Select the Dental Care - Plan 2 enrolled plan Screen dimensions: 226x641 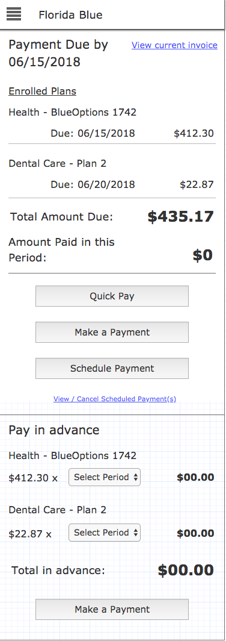click(x=58, y=163)
